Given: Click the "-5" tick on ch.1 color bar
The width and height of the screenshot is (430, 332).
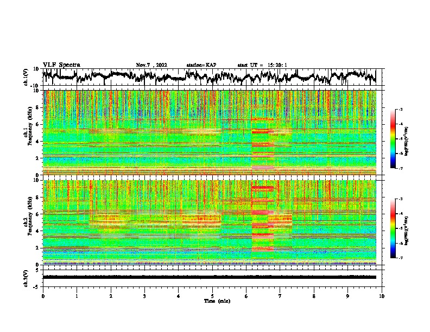Looking at the screenshot, I should (400, 139).
